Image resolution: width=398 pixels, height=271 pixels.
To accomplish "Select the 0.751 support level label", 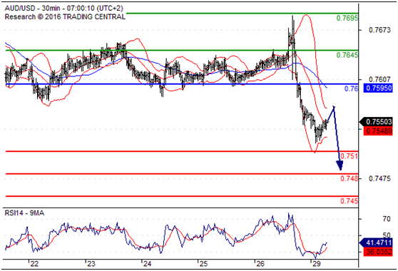I will tap(349, 156).
